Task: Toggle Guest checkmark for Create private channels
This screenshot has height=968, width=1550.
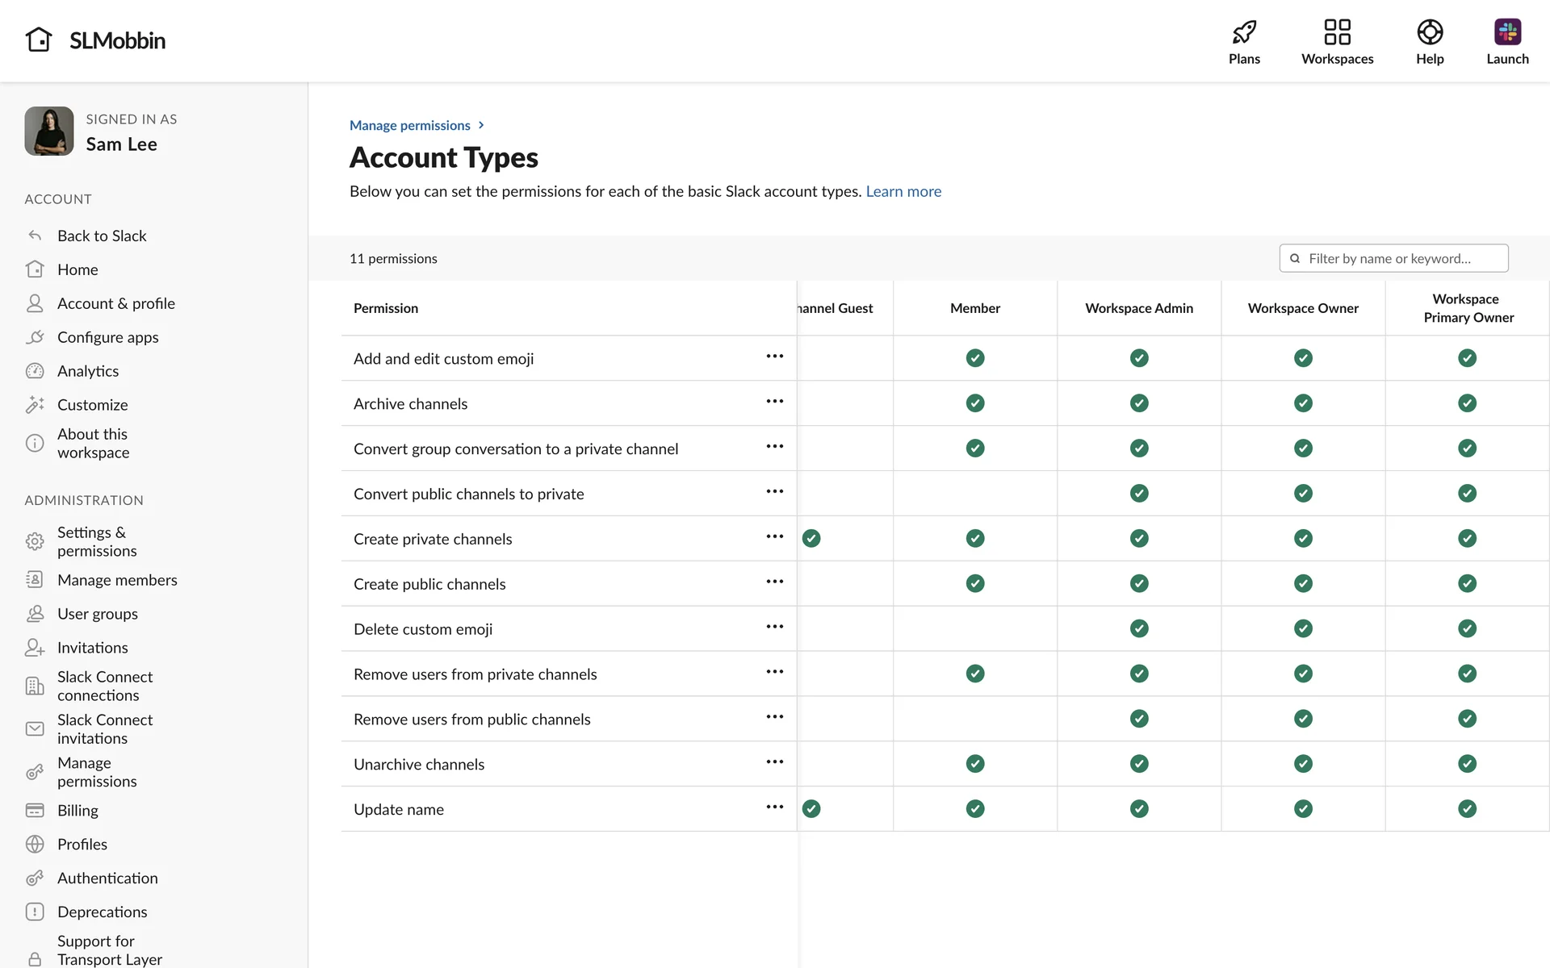Action: point(811,539)
